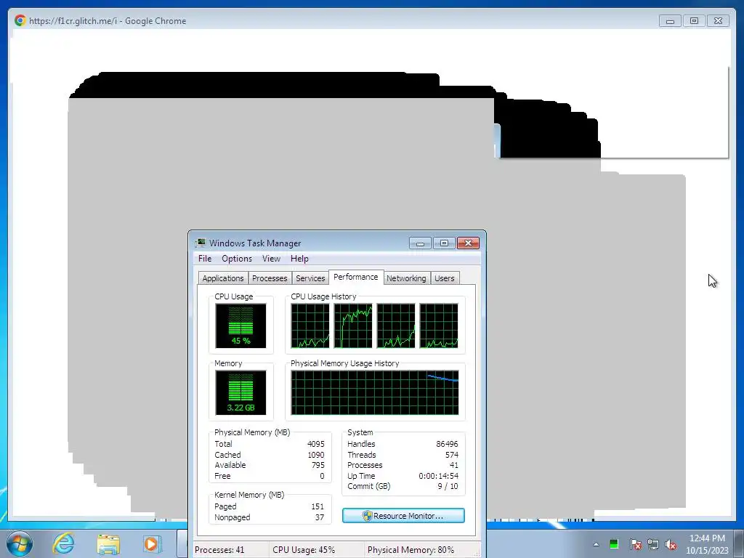Image resolution: width=744 pixels, height=558 pixels.
Task: Click CPU Usage: 45% in the status bar
Action: (x=304, y=550)
